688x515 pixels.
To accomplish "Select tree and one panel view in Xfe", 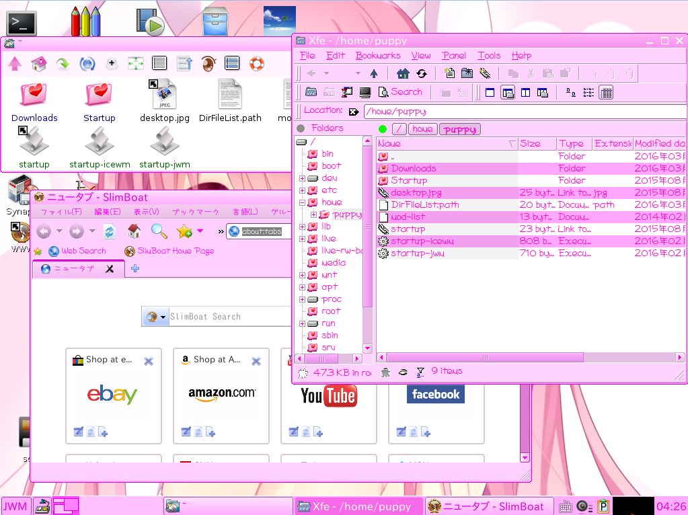I will tap(508, 93).
